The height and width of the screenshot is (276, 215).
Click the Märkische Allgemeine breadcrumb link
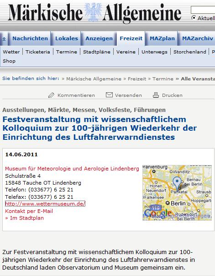pos(94,79)
